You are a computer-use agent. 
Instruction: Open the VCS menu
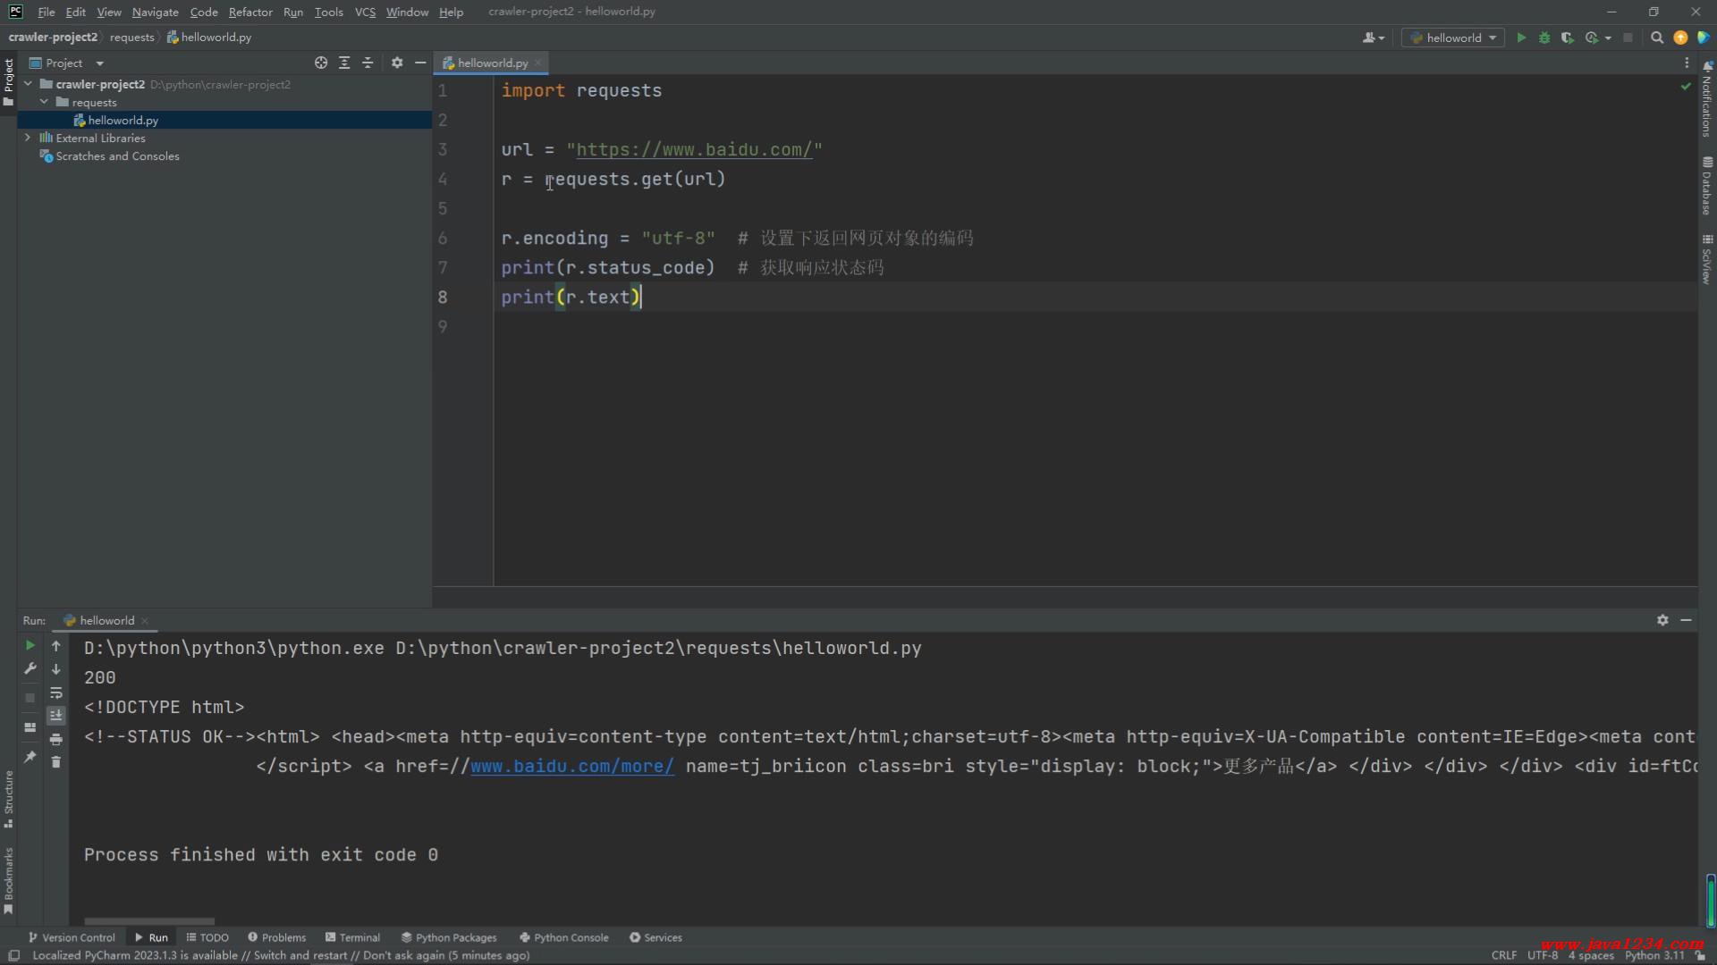click(x=365, y=12)
